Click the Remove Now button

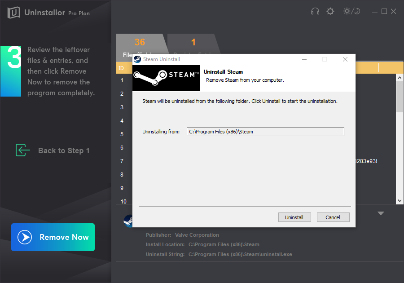(53, 237)
